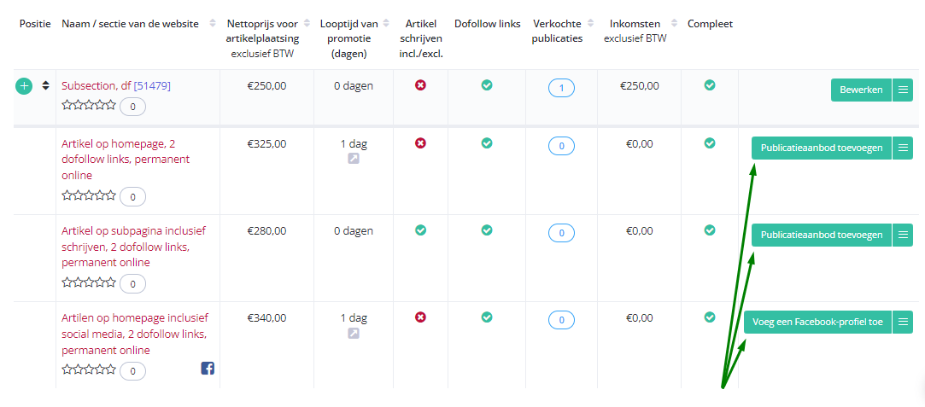Rate the Subsection row using its stars
The height and width of the screenshot is (407, 925).
(x=89, y=105)
